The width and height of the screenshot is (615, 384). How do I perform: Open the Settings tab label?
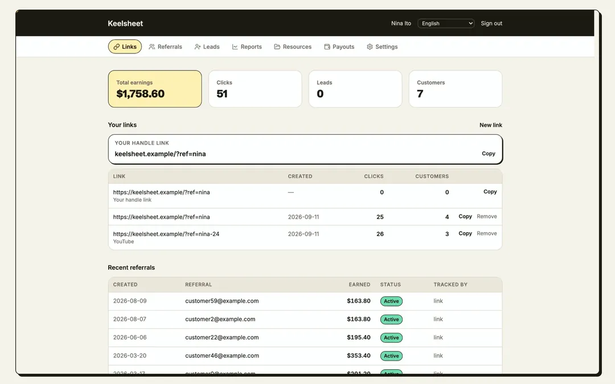pyautogui.click(x=386, y=47)
